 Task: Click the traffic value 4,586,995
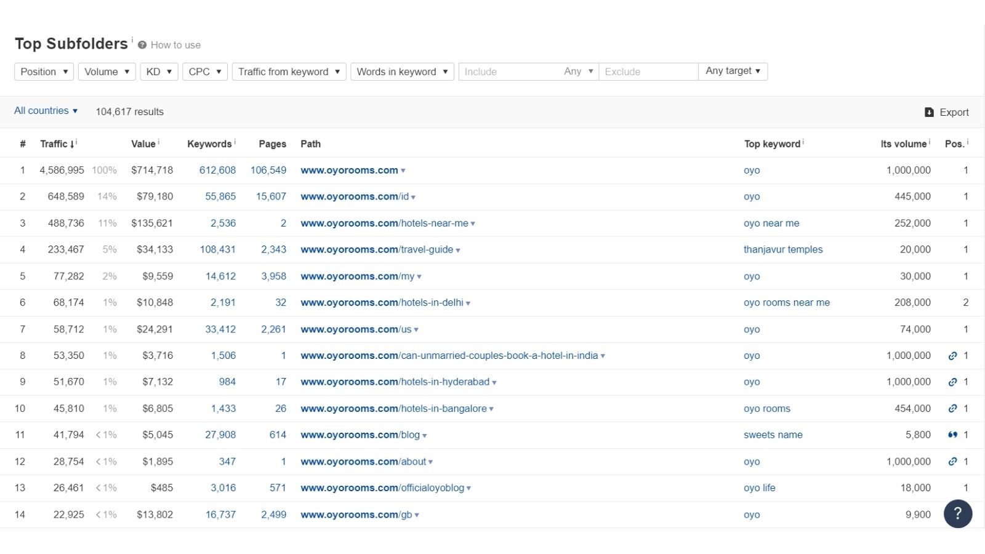tap(62, 171)
